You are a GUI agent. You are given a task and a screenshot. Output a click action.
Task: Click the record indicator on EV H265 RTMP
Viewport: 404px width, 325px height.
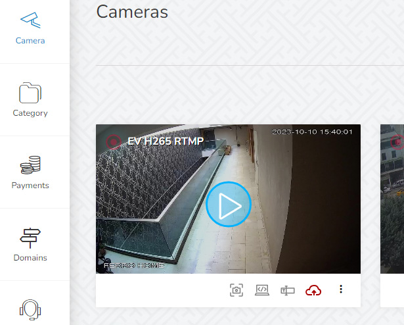(114, 141)
